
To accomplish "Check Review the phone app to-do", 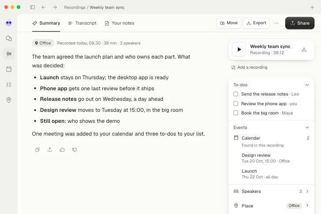I will (x=236, y=103).
